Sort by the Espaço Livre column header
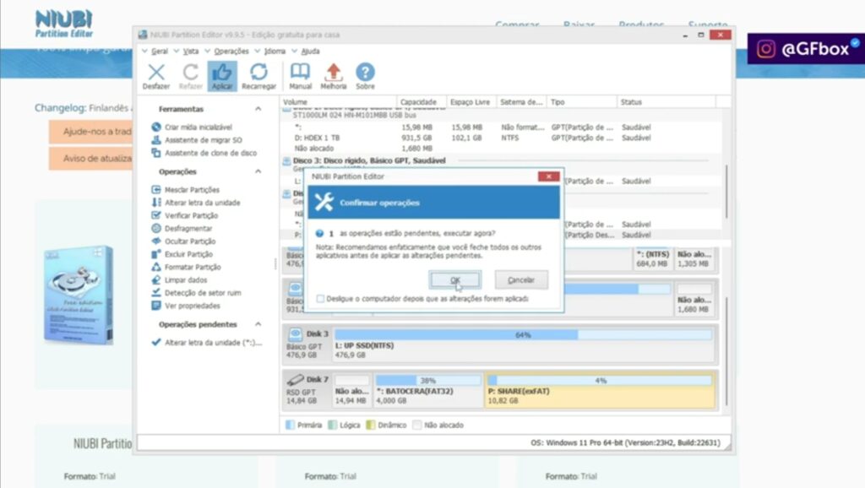The width and height of the screenshot is (865, 488). pyautogui.click(x=471, y=102)
